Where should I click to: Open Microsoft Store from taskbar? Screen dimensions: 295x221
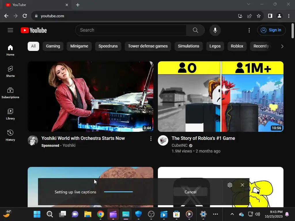point(176,214)
